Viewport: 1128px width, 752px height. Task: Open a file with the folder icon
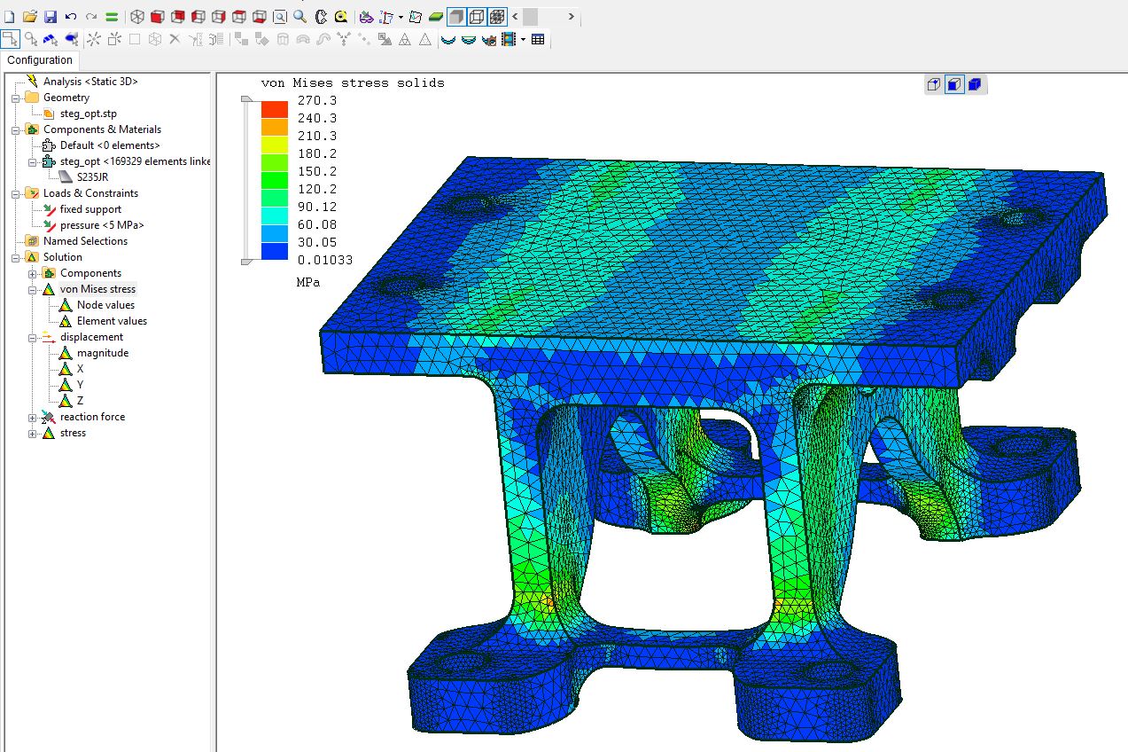coord(30,17)
